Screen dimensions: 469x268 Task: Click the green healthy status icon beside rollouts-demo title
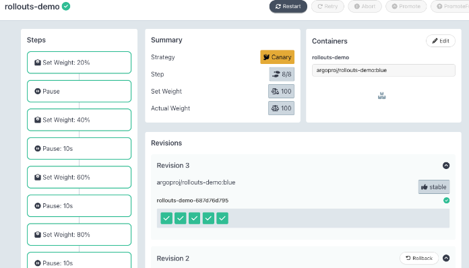tap(66, 6)
